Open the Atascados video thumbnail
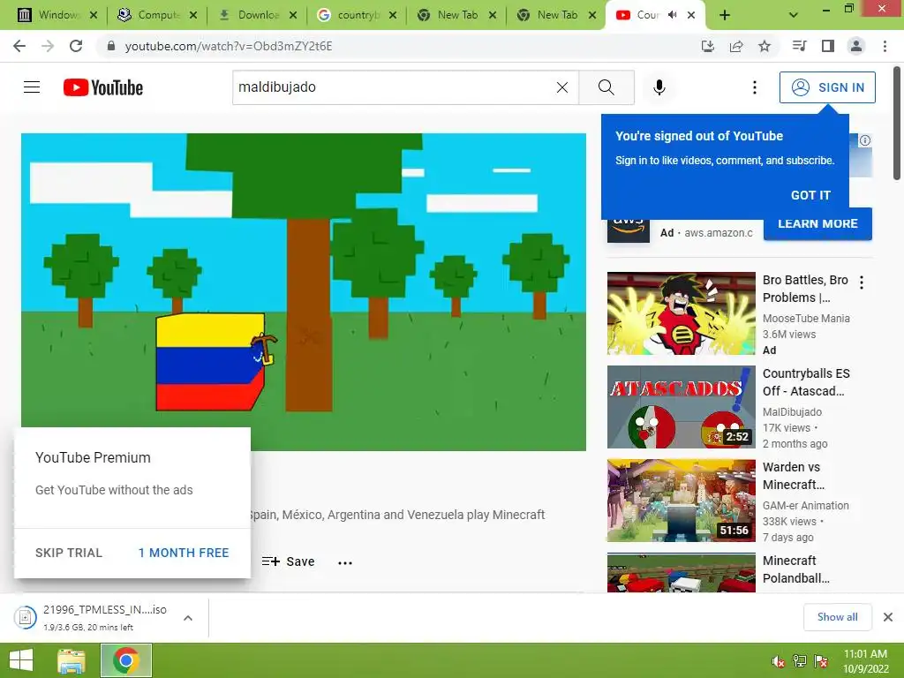Image resolution: width=904 pixels, height=678 pixels. pyautogui.click(x=681, y=406)
